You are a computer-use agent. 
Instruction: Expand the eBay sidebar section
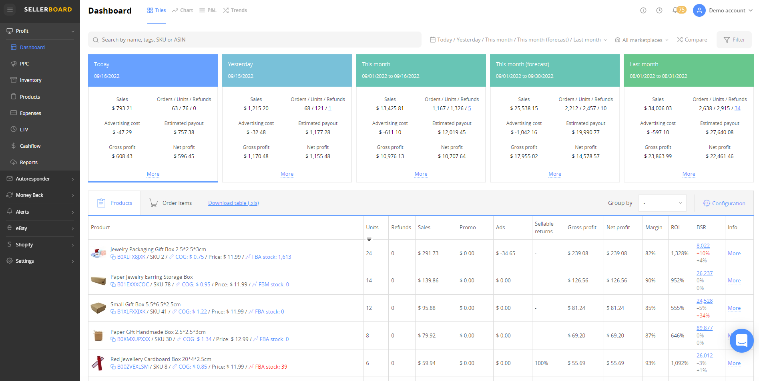[x=72, y=228]
